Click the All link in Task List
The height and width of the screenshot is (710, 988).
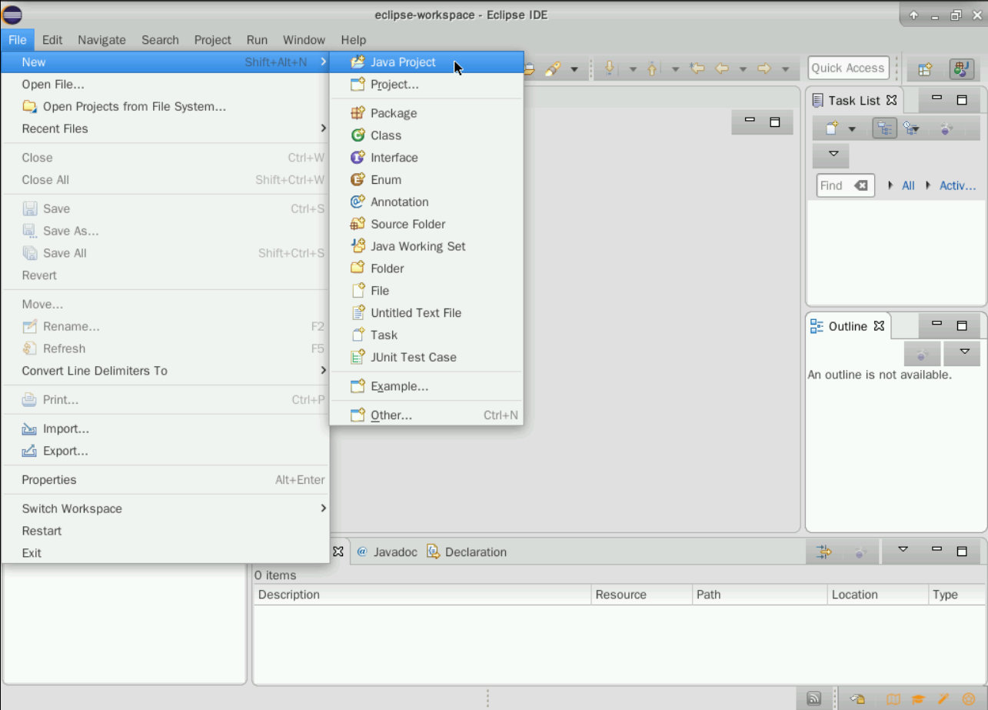click(908, 185)
